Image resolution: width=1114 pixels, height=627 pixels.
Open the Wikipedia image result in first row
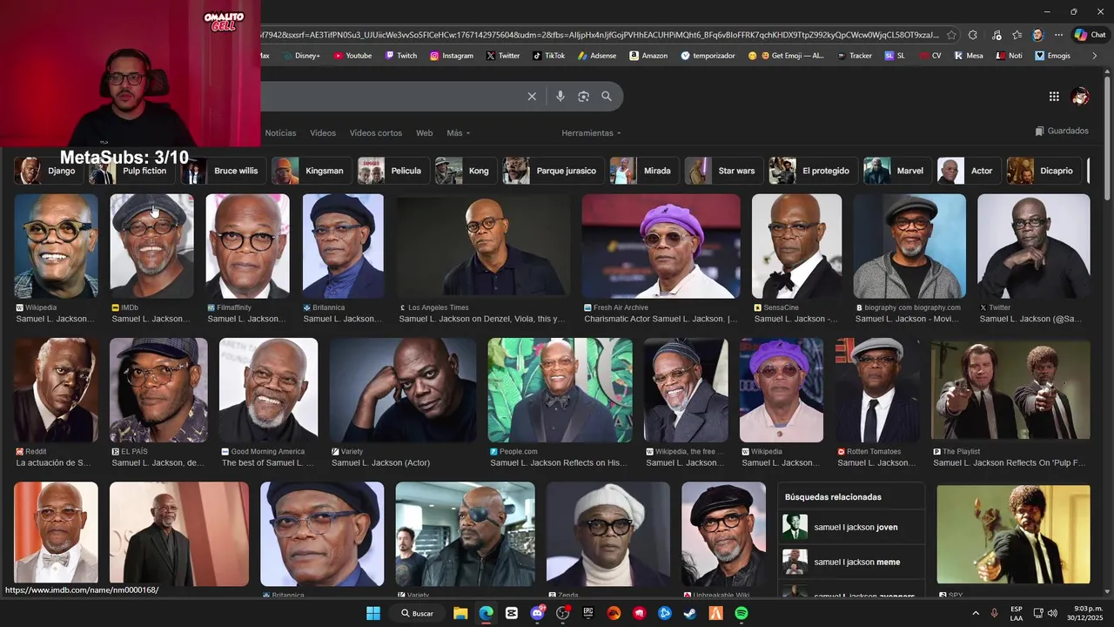56,246
